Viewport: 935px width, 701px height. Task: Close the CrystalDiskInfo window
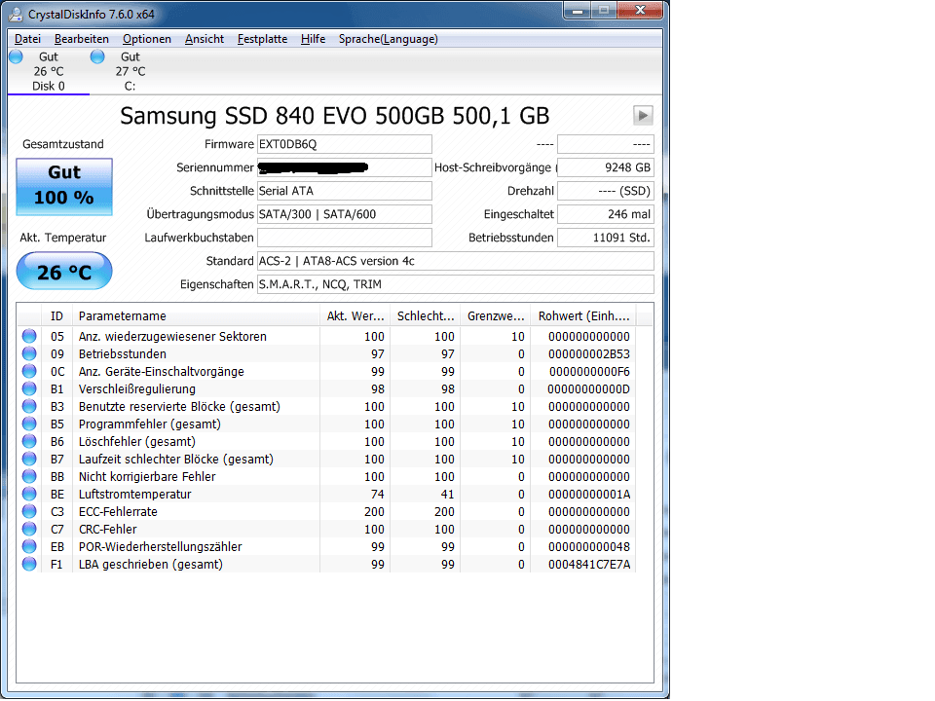point(641,10)
